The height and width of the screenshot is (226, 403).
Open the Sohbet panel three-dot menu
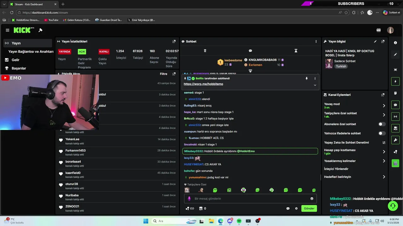tap(316, 41)
